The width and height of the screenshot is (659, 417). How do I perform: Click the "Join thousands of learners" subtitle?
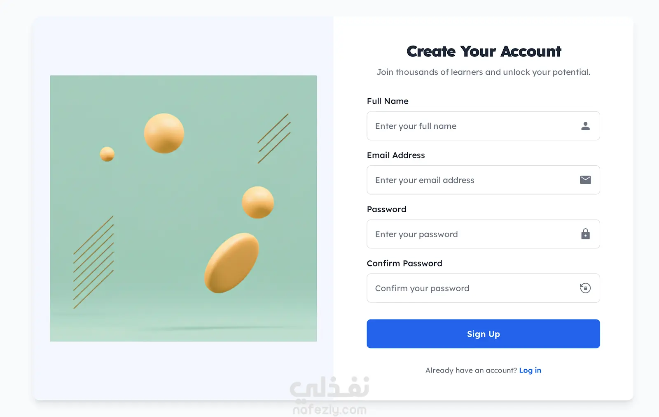(x=483, y=72)
